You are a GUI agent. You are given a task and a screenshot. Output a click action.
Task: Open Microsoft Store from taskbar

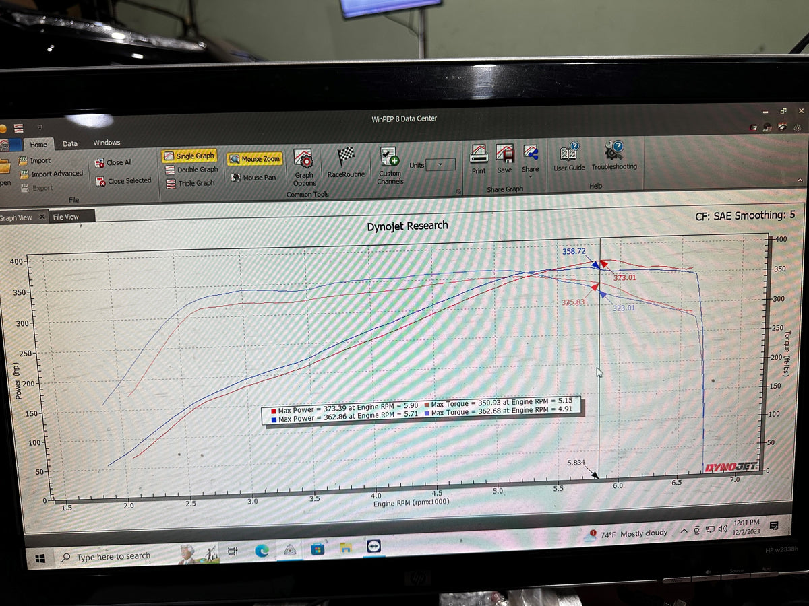coord(318,549)
